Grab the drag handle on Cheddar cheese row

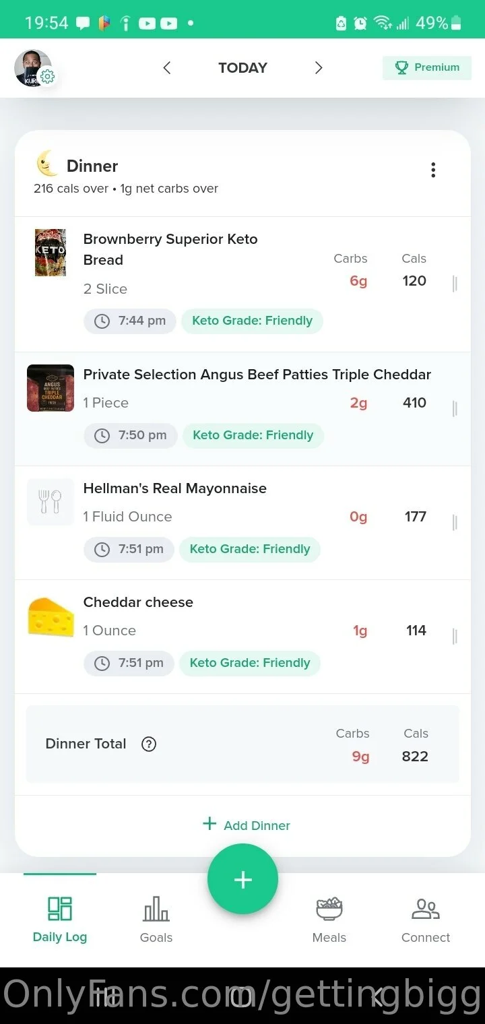455,636
